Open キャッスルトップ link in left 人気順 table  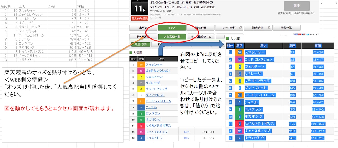click(157, 132)
